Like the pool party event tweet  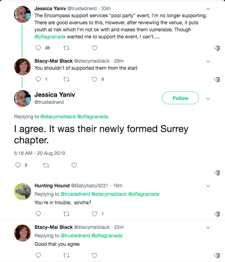[95, 48]
